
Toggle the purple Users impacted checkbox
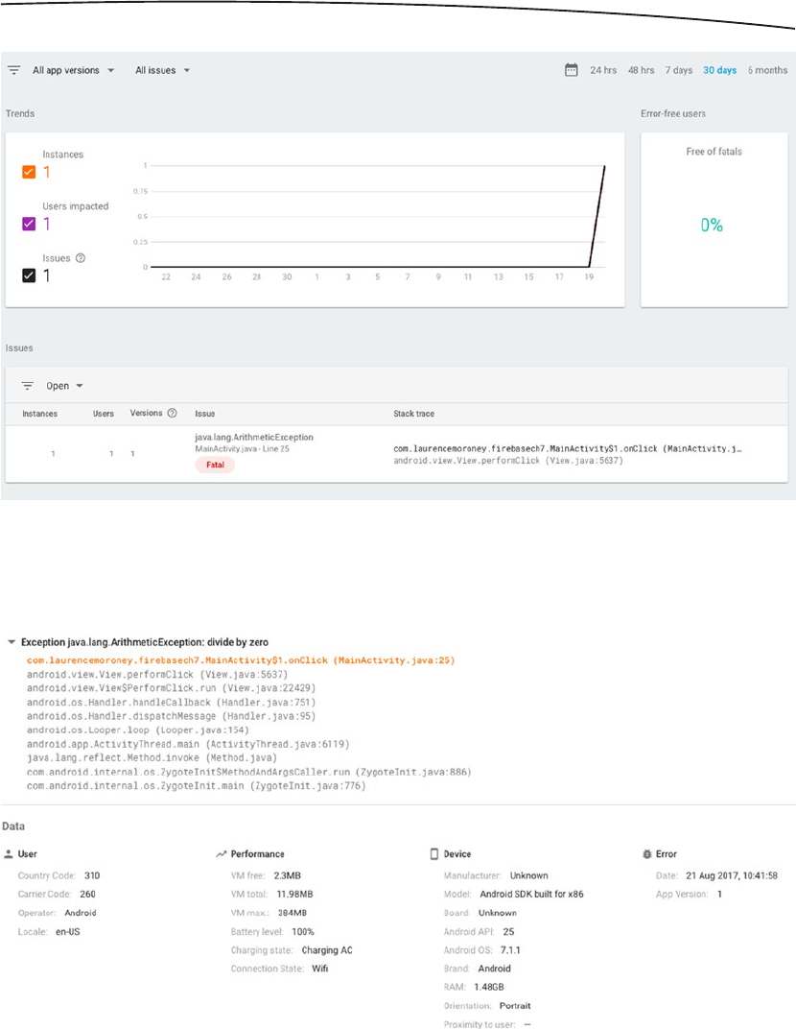(x=29, y=225)
